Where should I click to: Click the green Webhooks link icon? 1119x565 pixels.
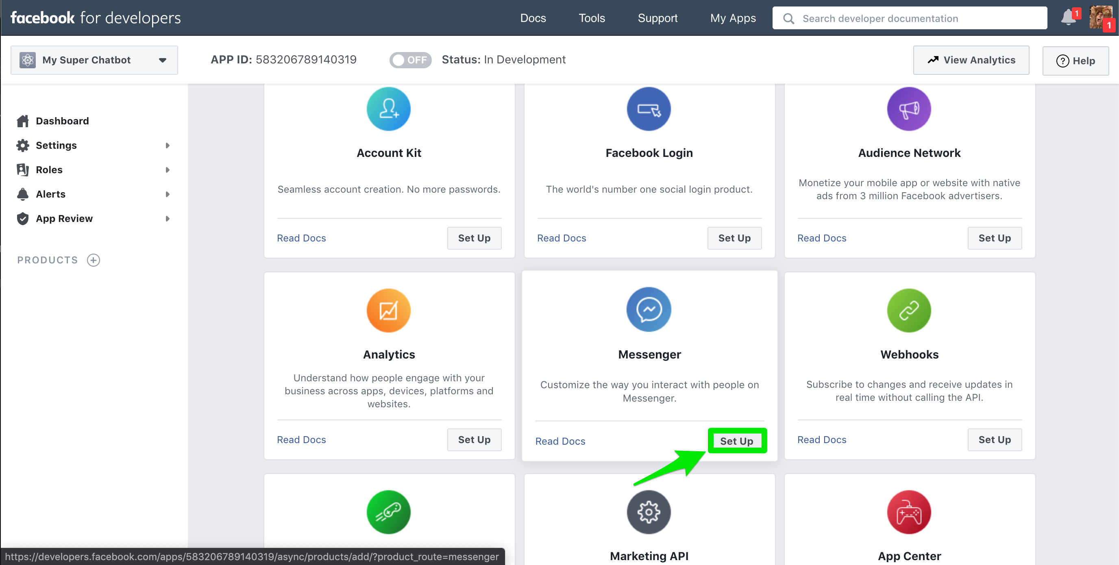pos(909,311)
